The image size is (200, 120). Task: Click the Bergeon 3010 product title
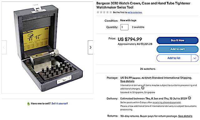pos(143,5)
